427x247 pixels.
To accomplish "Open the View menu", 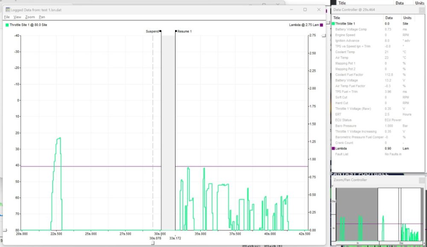I will tap(17, 17).
